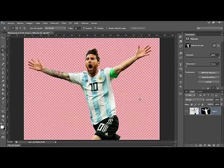Select the Blur tool
Image resolution: width=224 pixels, height=168 pixels.
[3, 90]
